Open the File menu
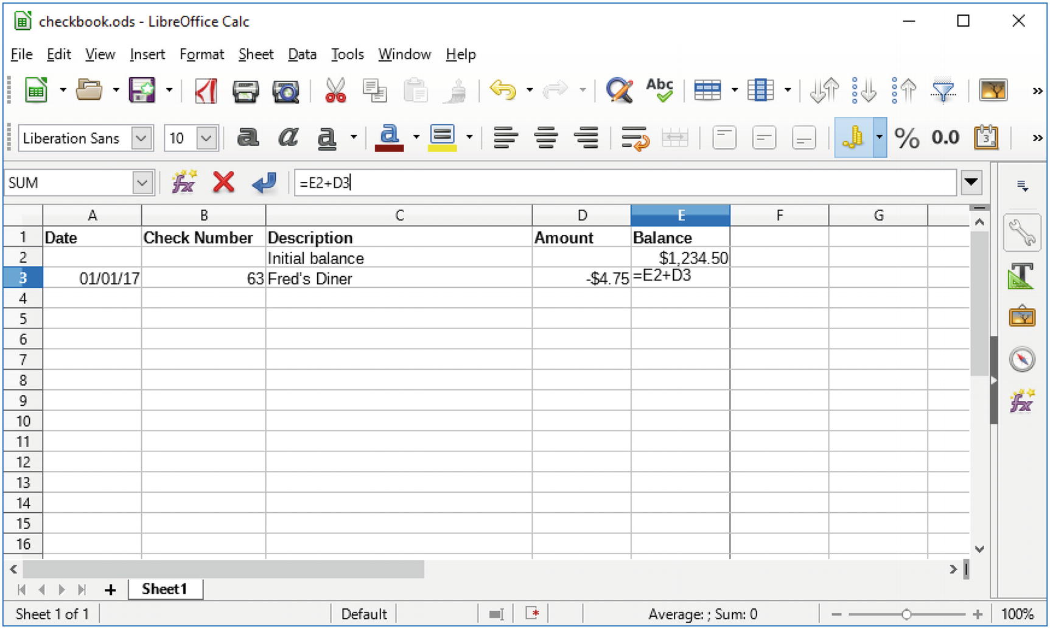The height and width of the screenshot is (629, 1050). pos(21,55)
